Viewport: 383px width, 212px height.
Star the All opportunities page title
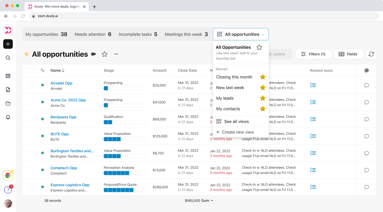click(x=105, y=54)
